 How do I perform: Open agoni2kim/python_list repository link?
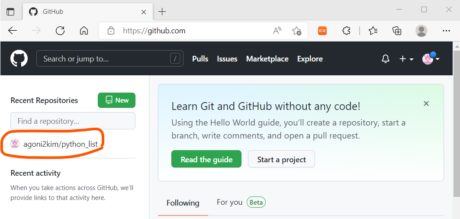60,144
